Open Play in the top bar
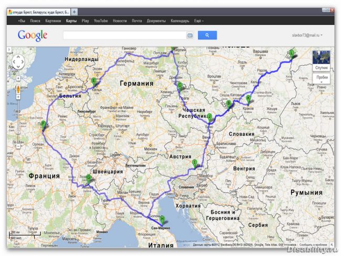 (x=85, y=21)
